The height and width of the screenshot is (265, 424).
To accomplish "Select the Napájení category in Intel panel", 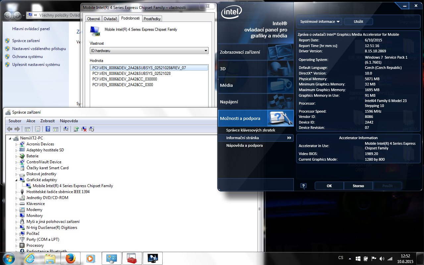I will point(229,102).
